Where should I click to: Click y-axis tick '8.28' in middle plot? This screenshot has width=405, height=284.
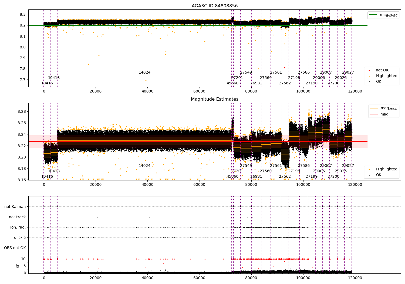point(22,112)
